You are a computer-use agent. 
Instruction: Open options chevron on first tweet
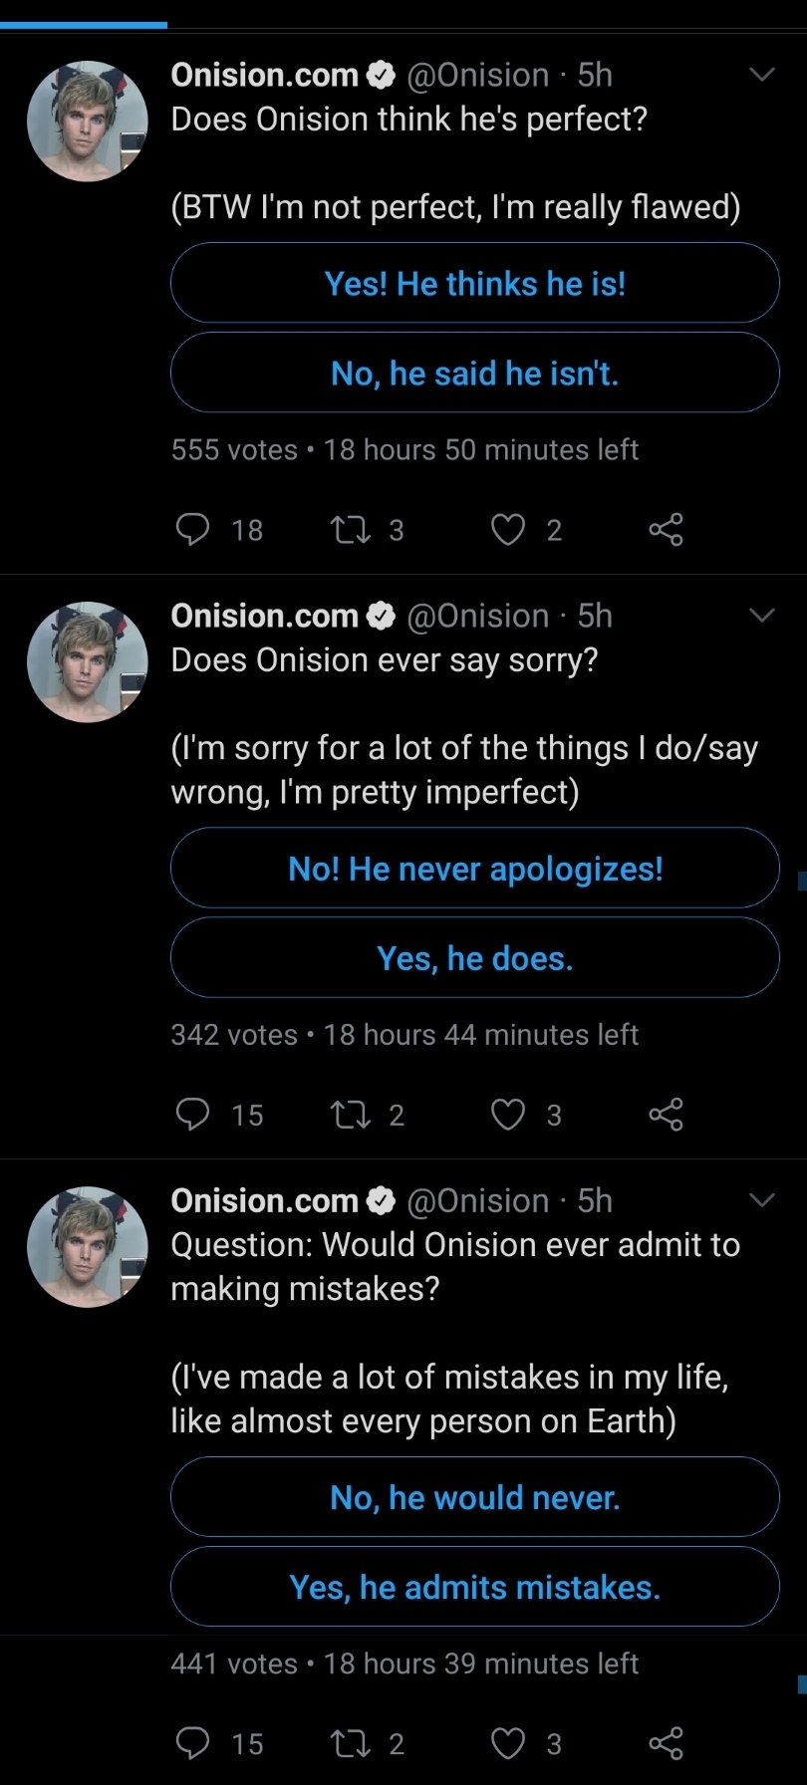point(762,75)
